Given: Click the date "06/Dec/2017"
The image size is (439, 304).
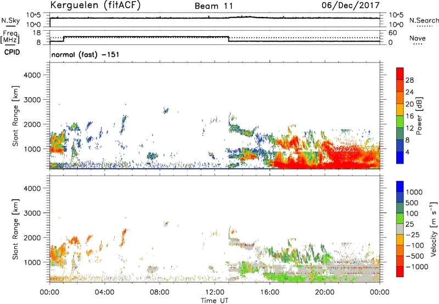Looking at the screenshot, I should (351, 5).
